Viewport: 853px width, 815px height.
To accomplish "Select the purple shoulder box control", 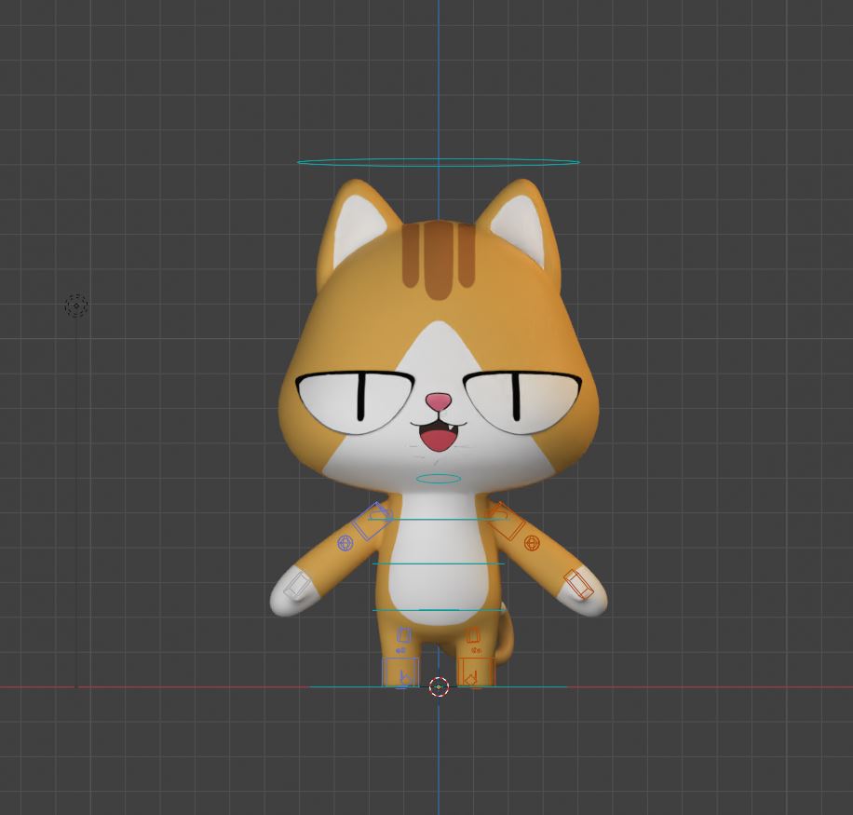I will pyautogui.click(x=372, y=522).
